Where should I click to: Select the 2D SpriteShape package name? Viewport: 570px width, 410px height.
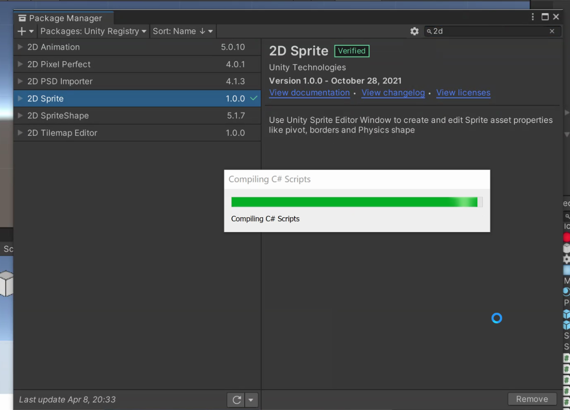[x=58, y=115]
